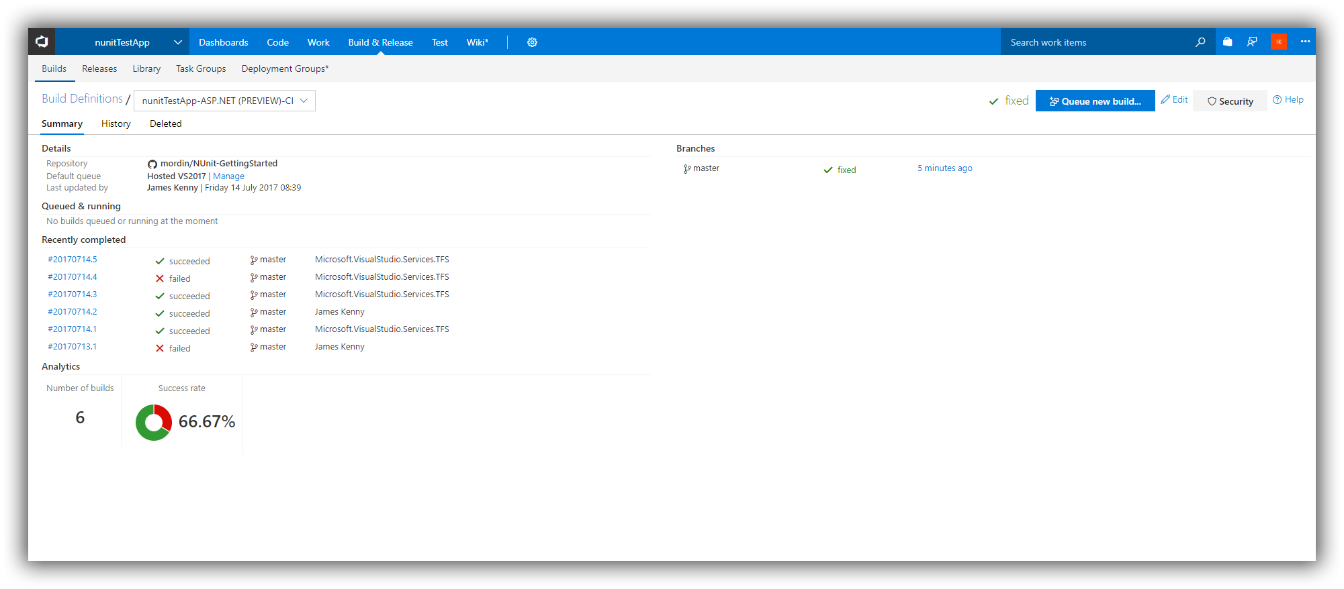
Task: Click the Manage queue link
Action: pyautogui.click(x=228, y=176)
